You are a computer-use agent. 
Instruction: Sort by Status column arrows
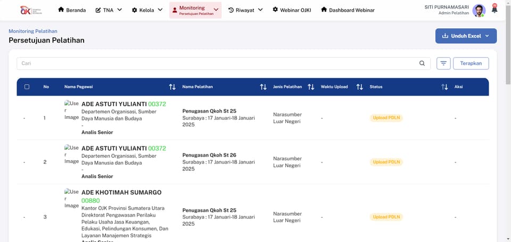tap(444, 87)
